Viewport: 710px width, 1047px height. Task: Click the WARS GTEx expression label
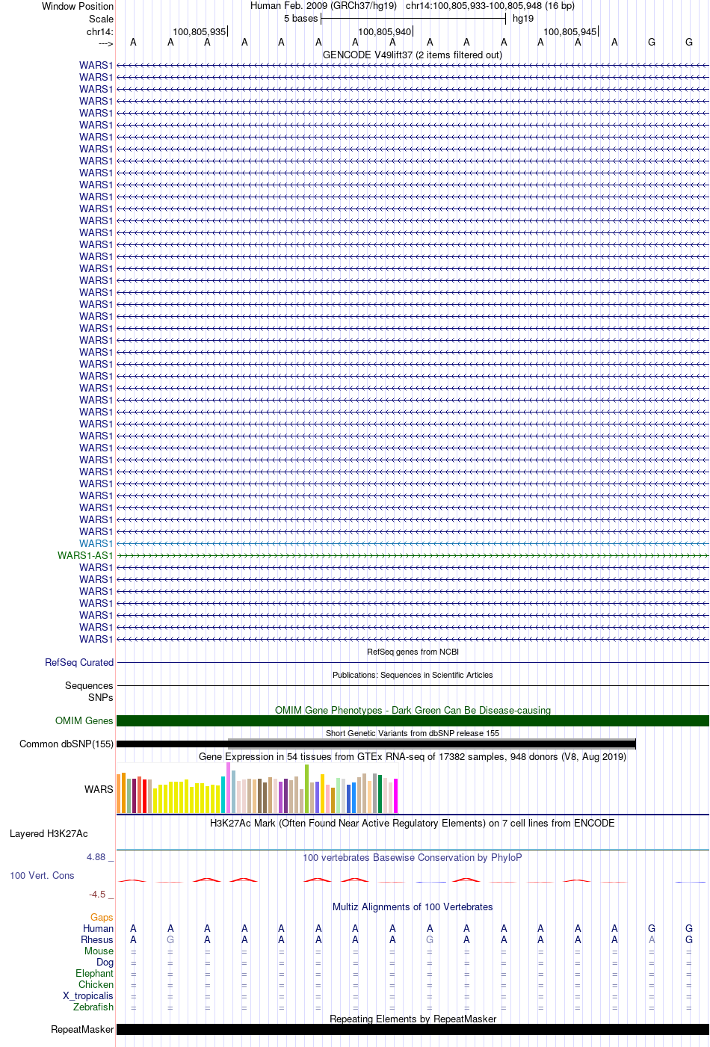[99, 789]
